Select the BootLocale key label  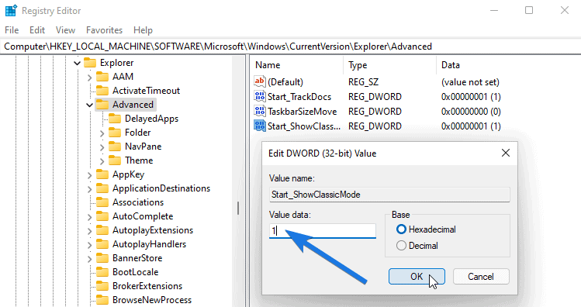click(x=135, y=272)
